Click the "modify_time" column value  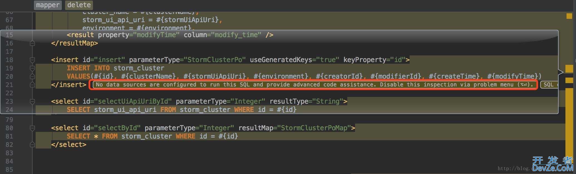(x=236, y=35)
